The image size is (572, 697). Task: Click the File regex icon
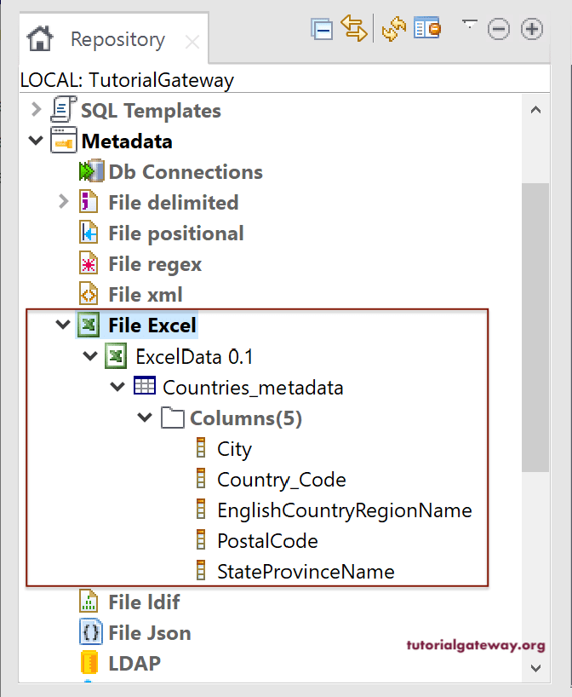click(89, 262)
